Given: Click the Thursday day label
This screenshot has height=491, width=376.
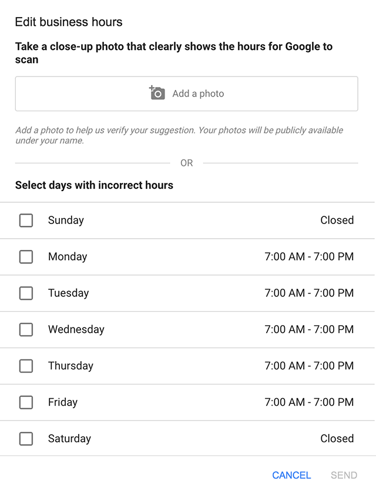Looking at the screenshot, I should tap(70, 366).
